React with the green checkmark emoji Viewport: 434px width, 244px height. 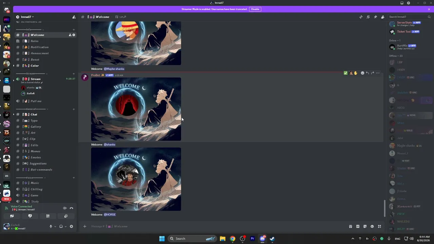click(346, 73)
